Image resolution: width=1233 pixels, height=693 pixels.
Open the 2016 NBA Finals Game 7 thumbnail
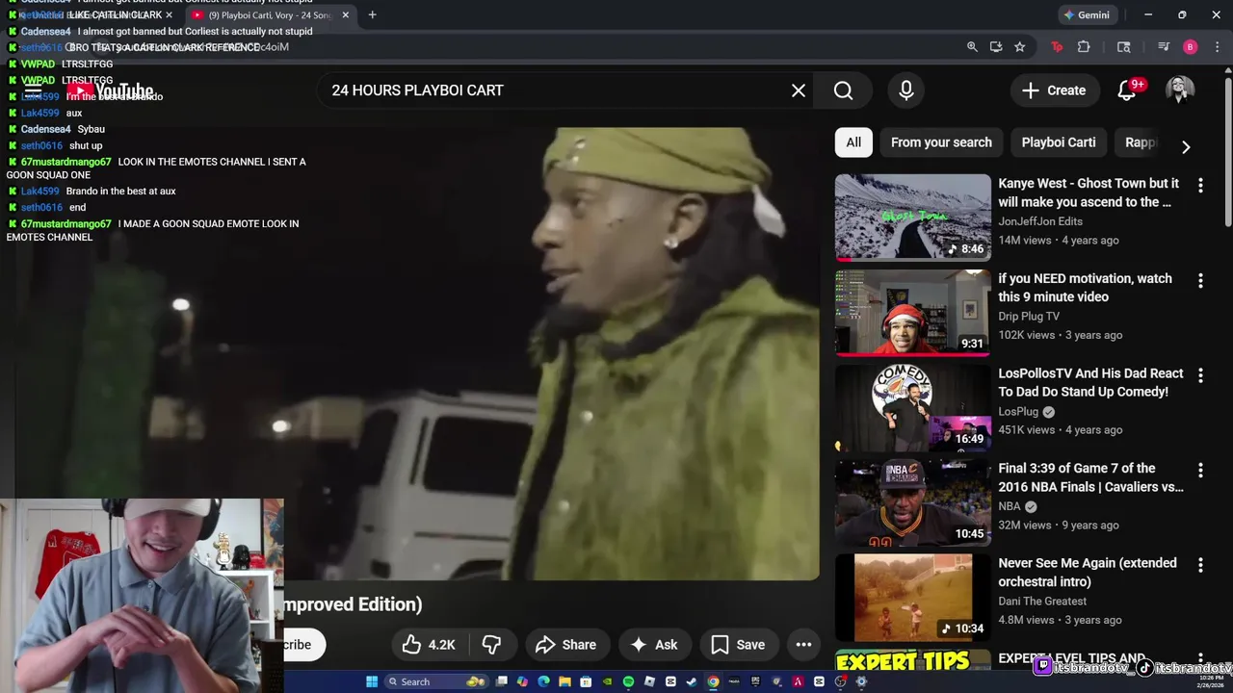tap(912, 502)
